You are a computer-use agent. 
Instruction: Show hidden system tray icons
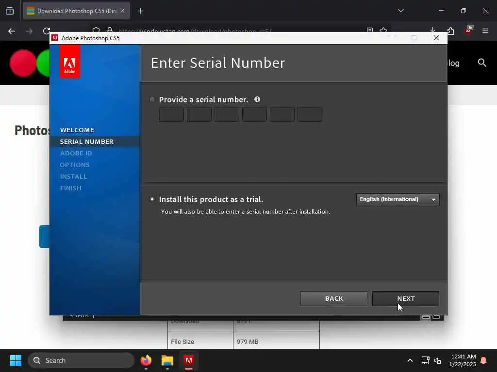[x=410, y=360]
